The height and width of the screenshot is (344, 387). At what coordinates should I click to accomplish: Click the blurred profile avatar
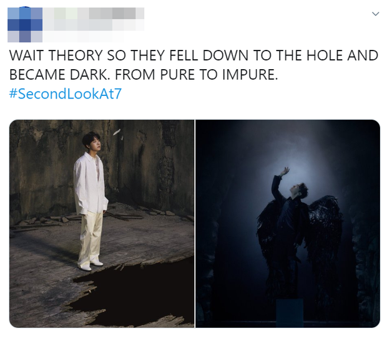pos(25,25)
